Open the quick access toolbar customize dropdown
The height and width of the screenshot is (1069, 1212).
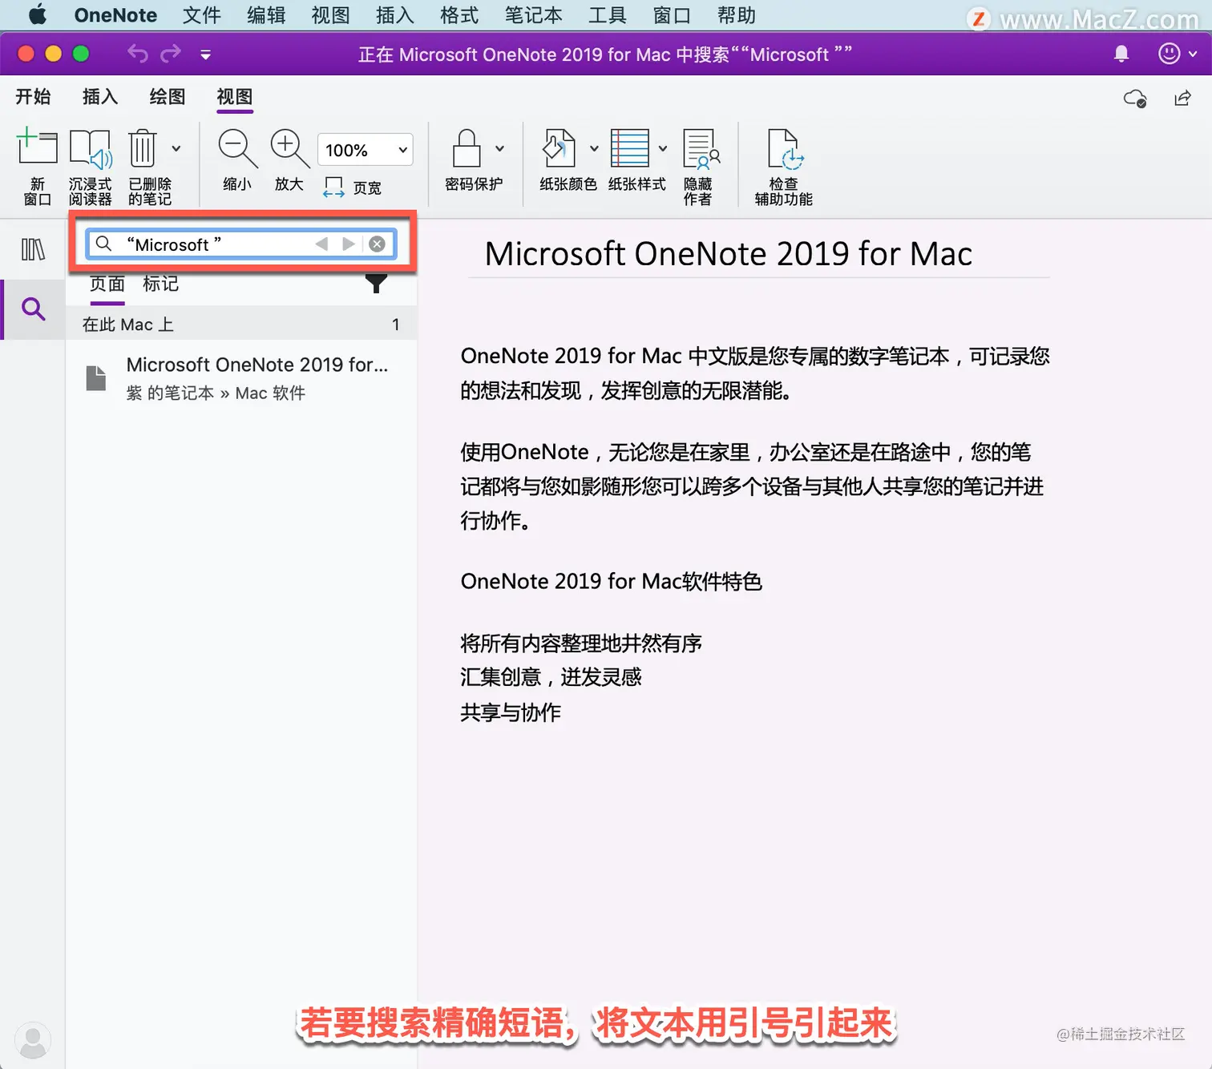click(x=206, y=54)
